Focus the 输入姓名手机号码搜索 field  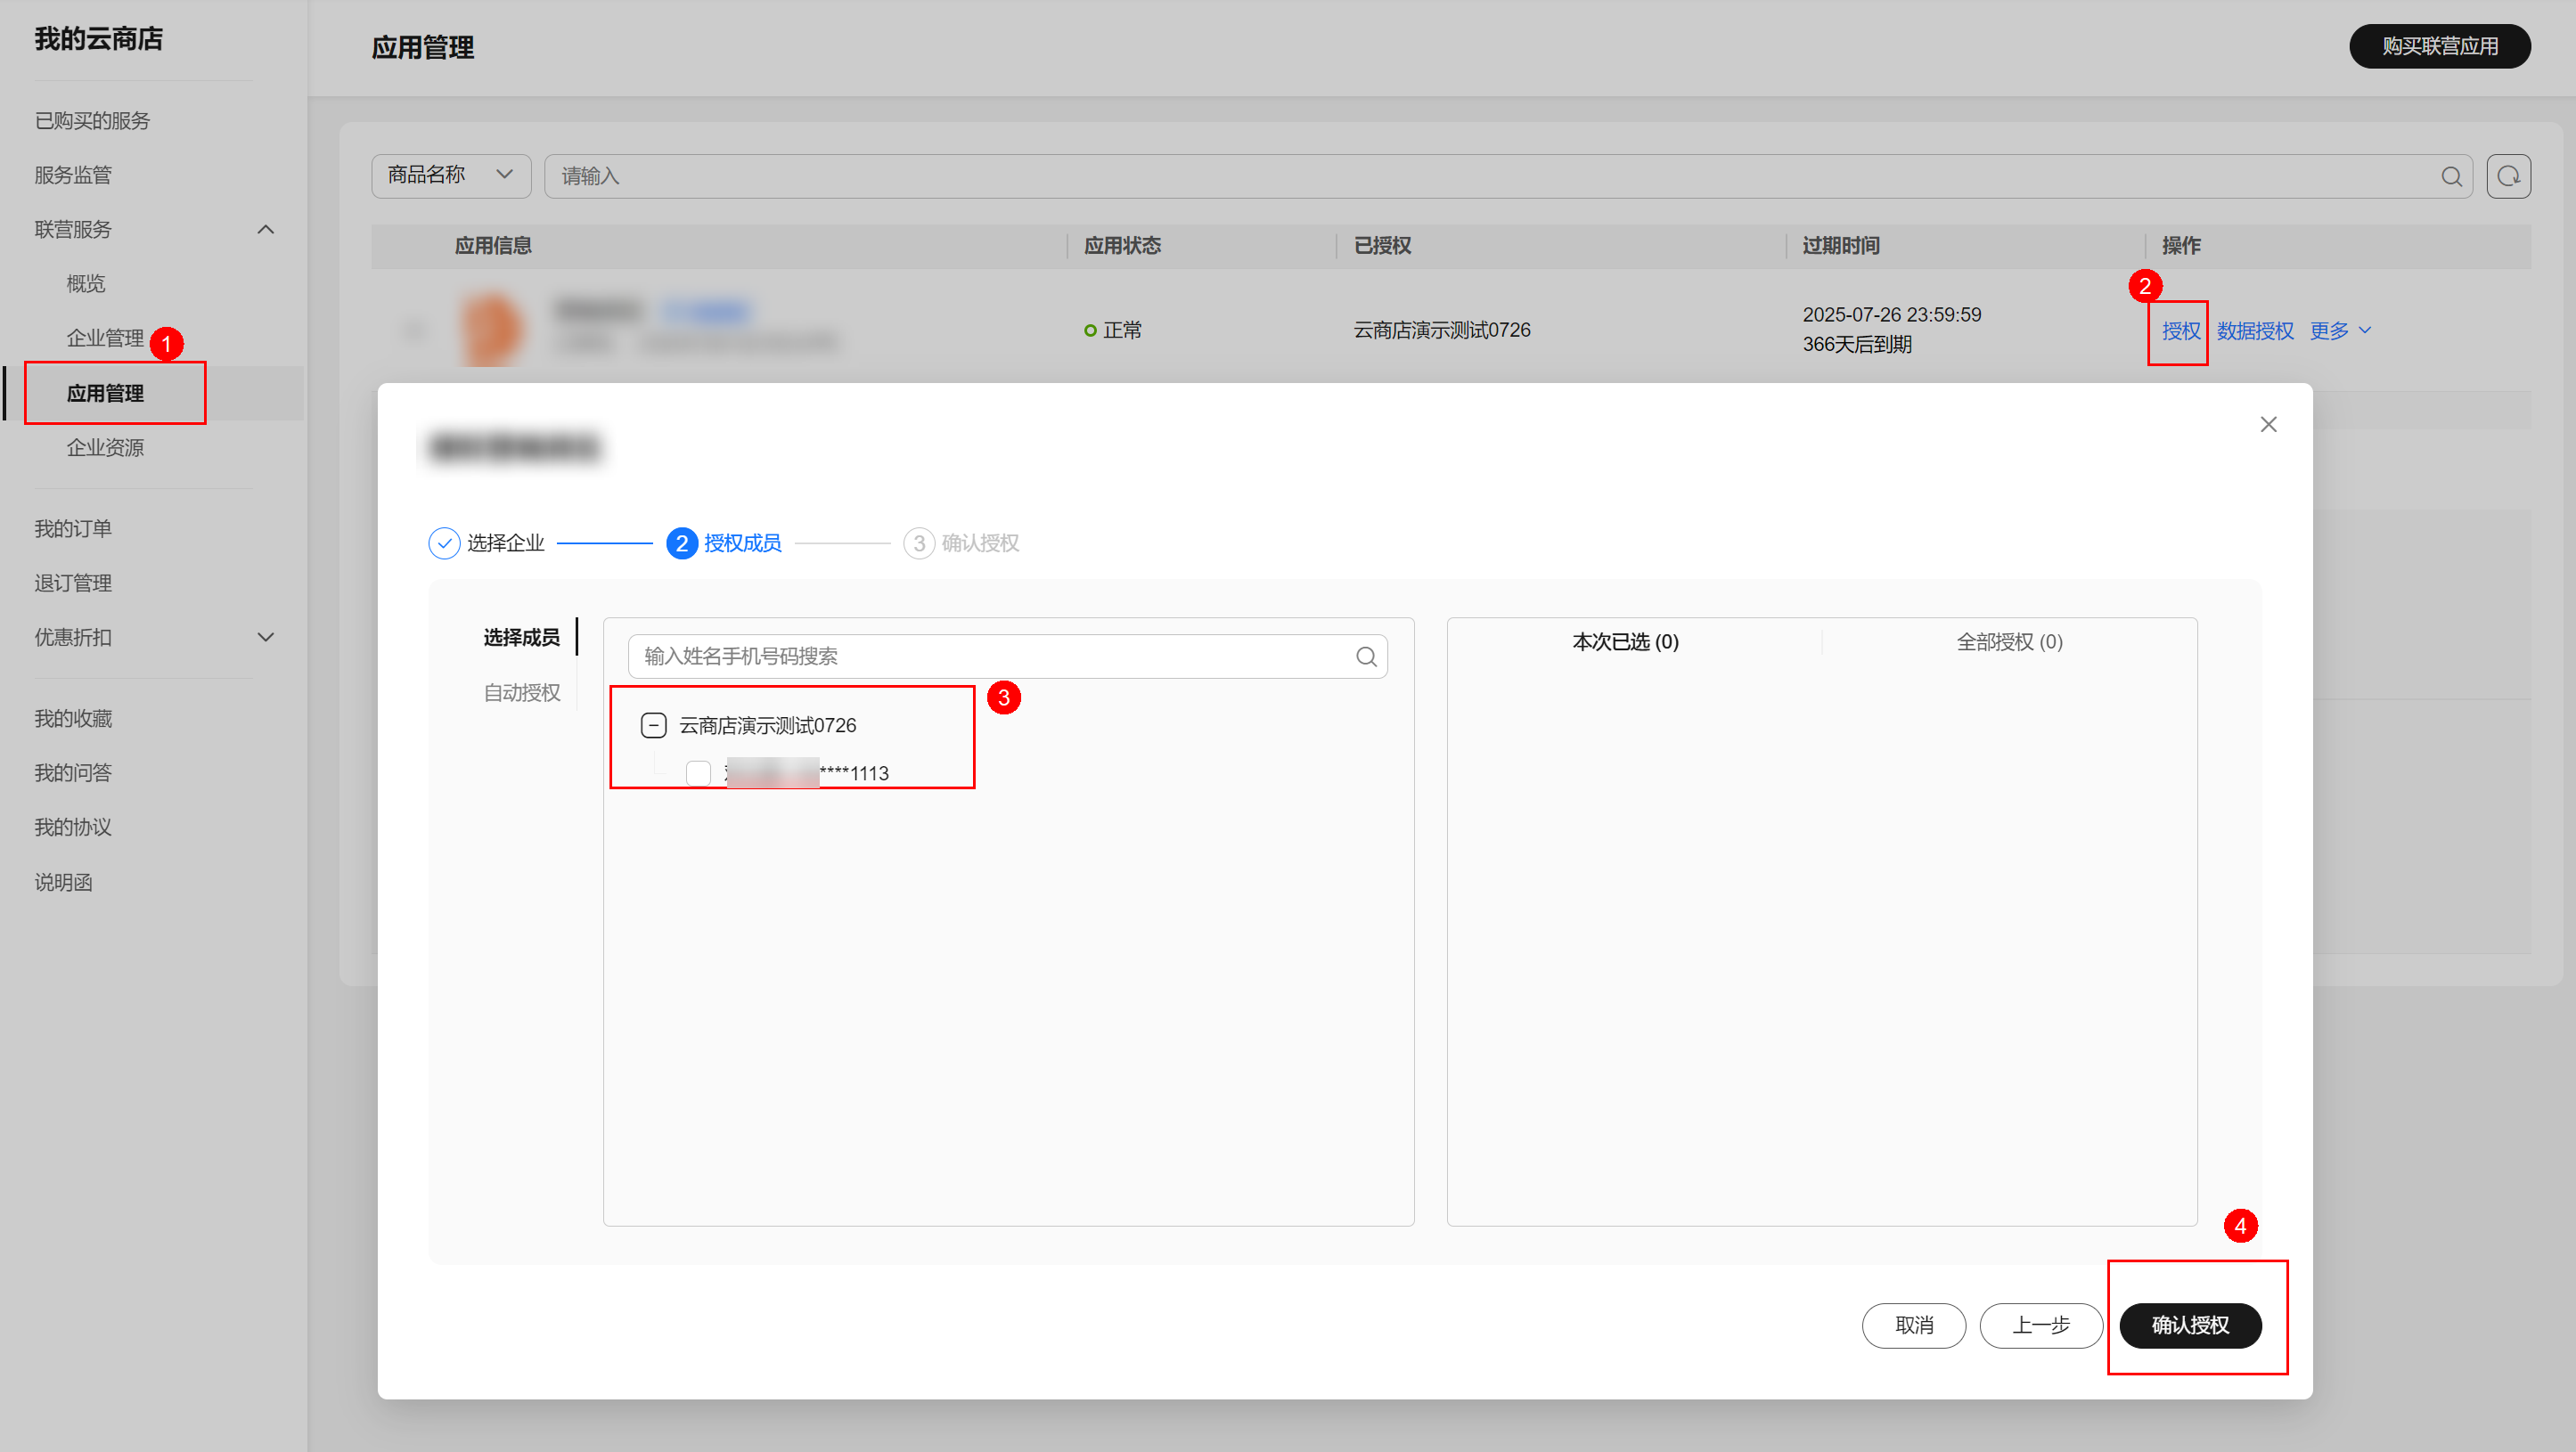pyautogui.click(x=990, y=657)
